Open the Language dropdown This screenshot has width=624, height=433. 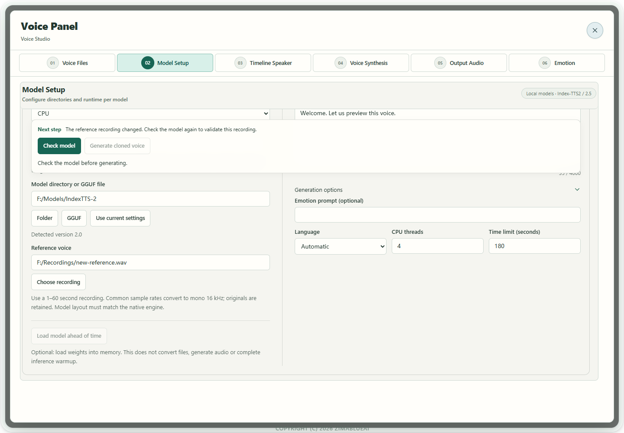[341, 246]
